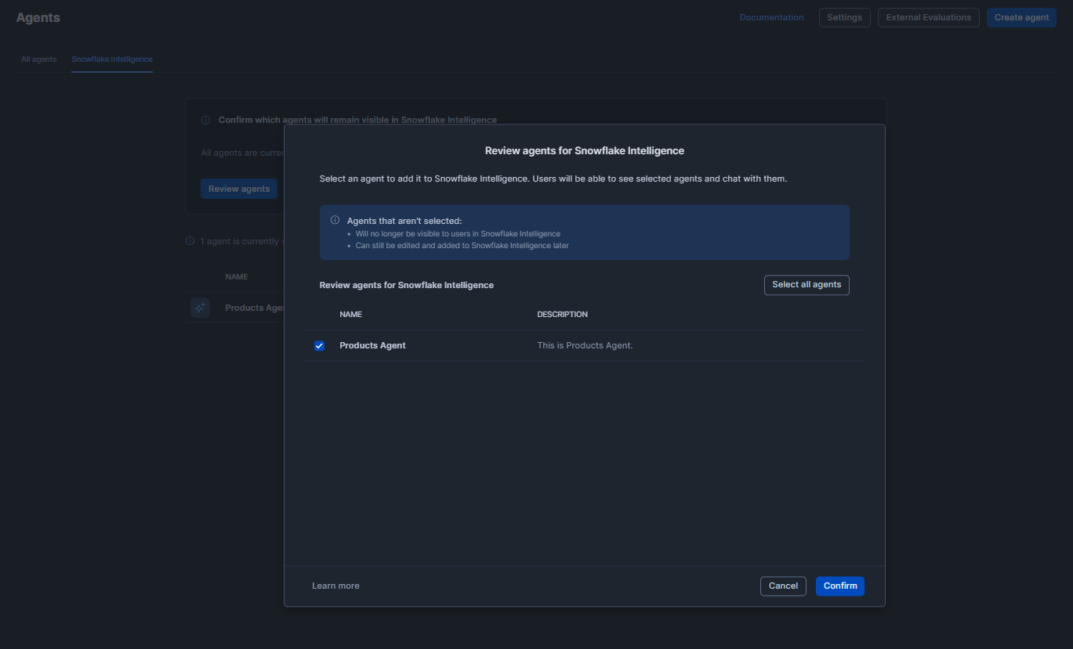Click the Create agent button

[x=1020, y=16]
